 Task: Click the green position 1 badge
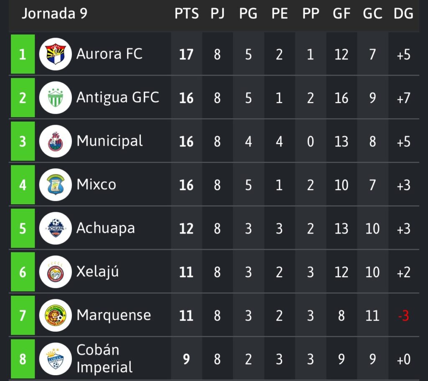click(23, 54)
